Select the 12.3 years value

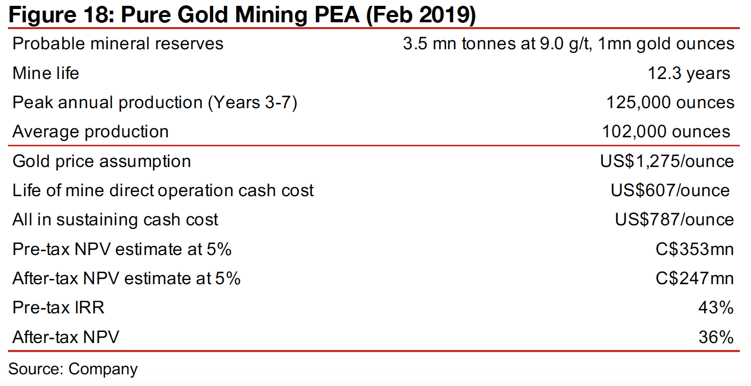689,73
